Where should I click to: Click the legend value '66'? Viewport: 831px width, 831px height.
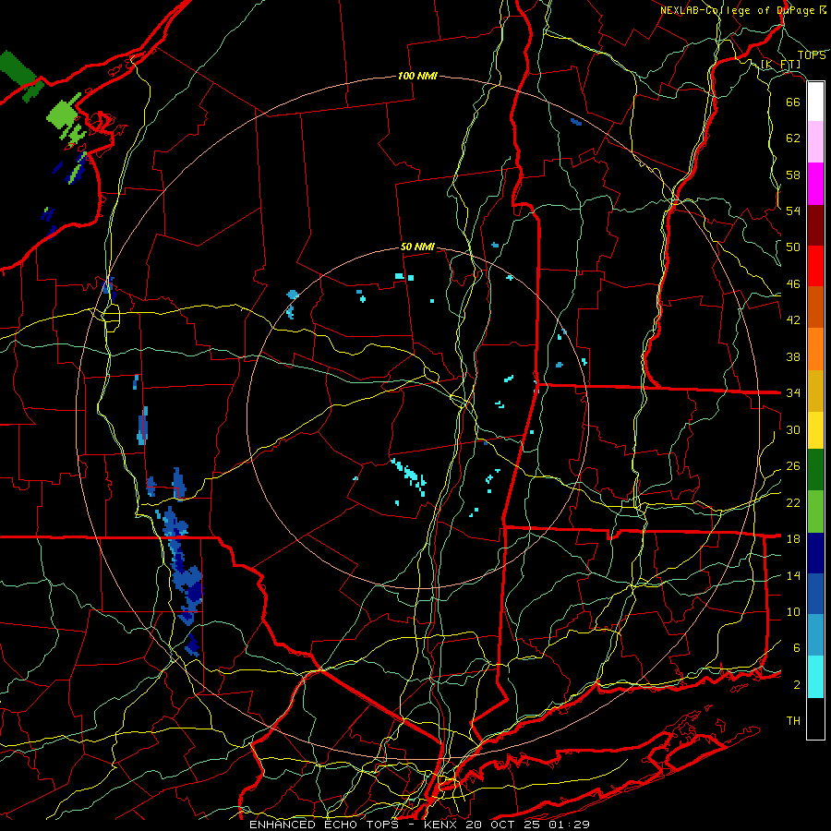point(793,102)
